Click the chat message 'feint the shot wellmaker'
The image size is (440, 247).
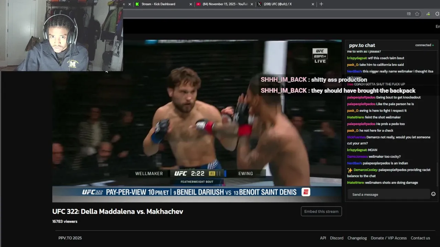coord(383,117)
